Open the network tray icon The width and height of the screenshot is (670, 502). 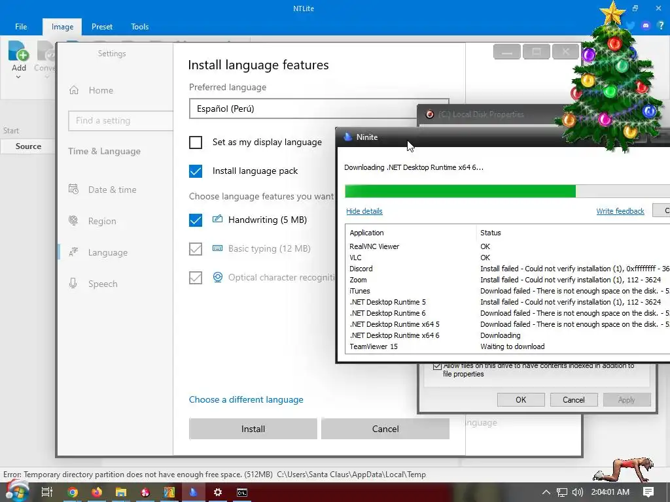coord(562,492)
